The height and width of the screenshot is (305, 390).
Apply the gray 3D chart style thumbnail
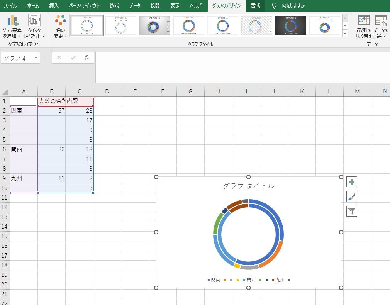(x=155, y=25)
